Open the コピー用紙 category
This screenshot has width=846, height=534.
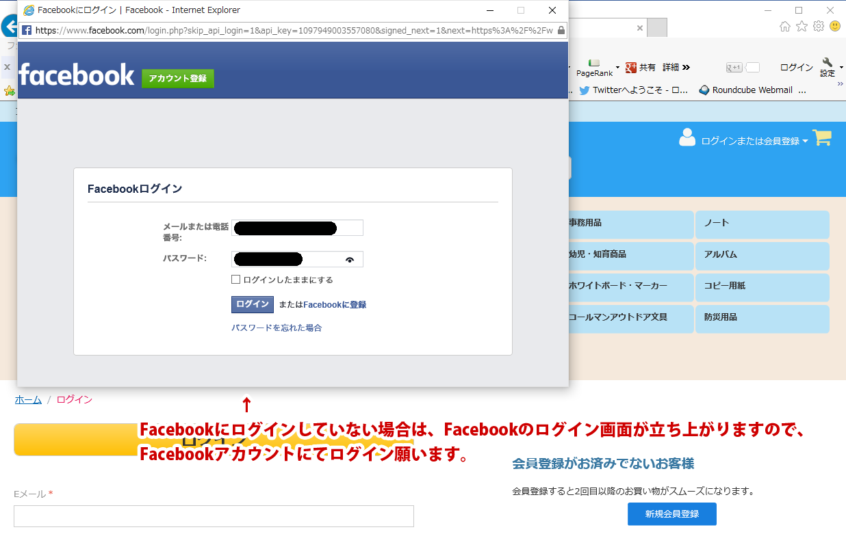pyautogui.click(x=762, y=287)
